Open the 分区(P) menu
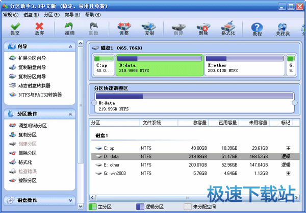This screenshot has height=213, width=306. (x=52, y=15)
